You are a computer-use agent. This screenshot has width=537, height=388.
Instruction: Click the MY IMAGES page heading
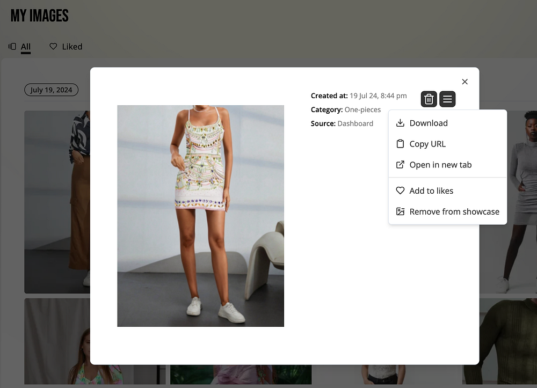(39, 16)
